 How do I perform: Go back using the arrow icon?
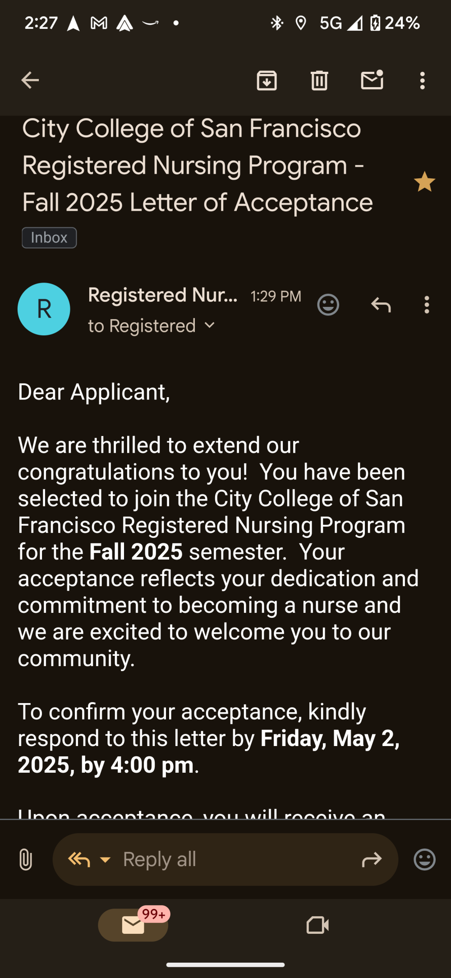[30, 81]
